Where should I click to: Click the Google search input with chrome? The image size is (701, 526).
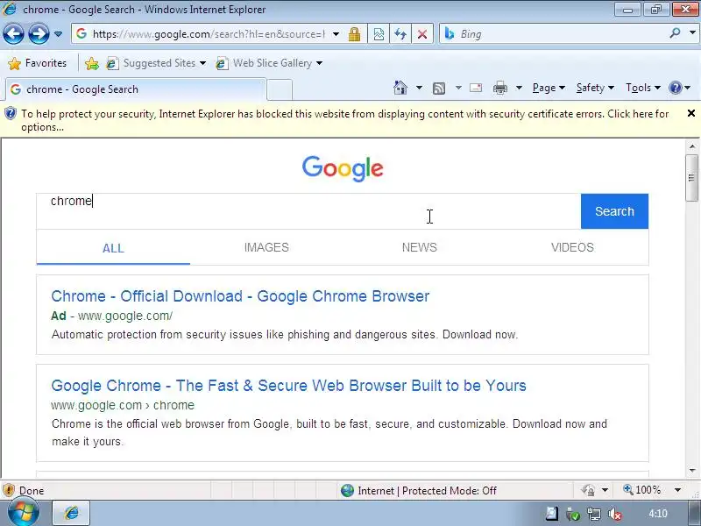308,211
